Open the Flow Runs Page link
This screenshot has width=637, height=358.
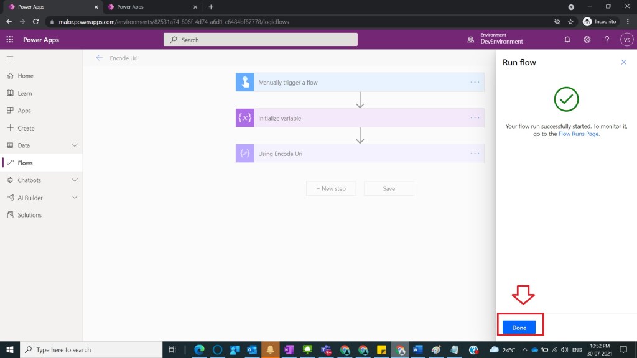pyautogui.click(x=579, y=134)
